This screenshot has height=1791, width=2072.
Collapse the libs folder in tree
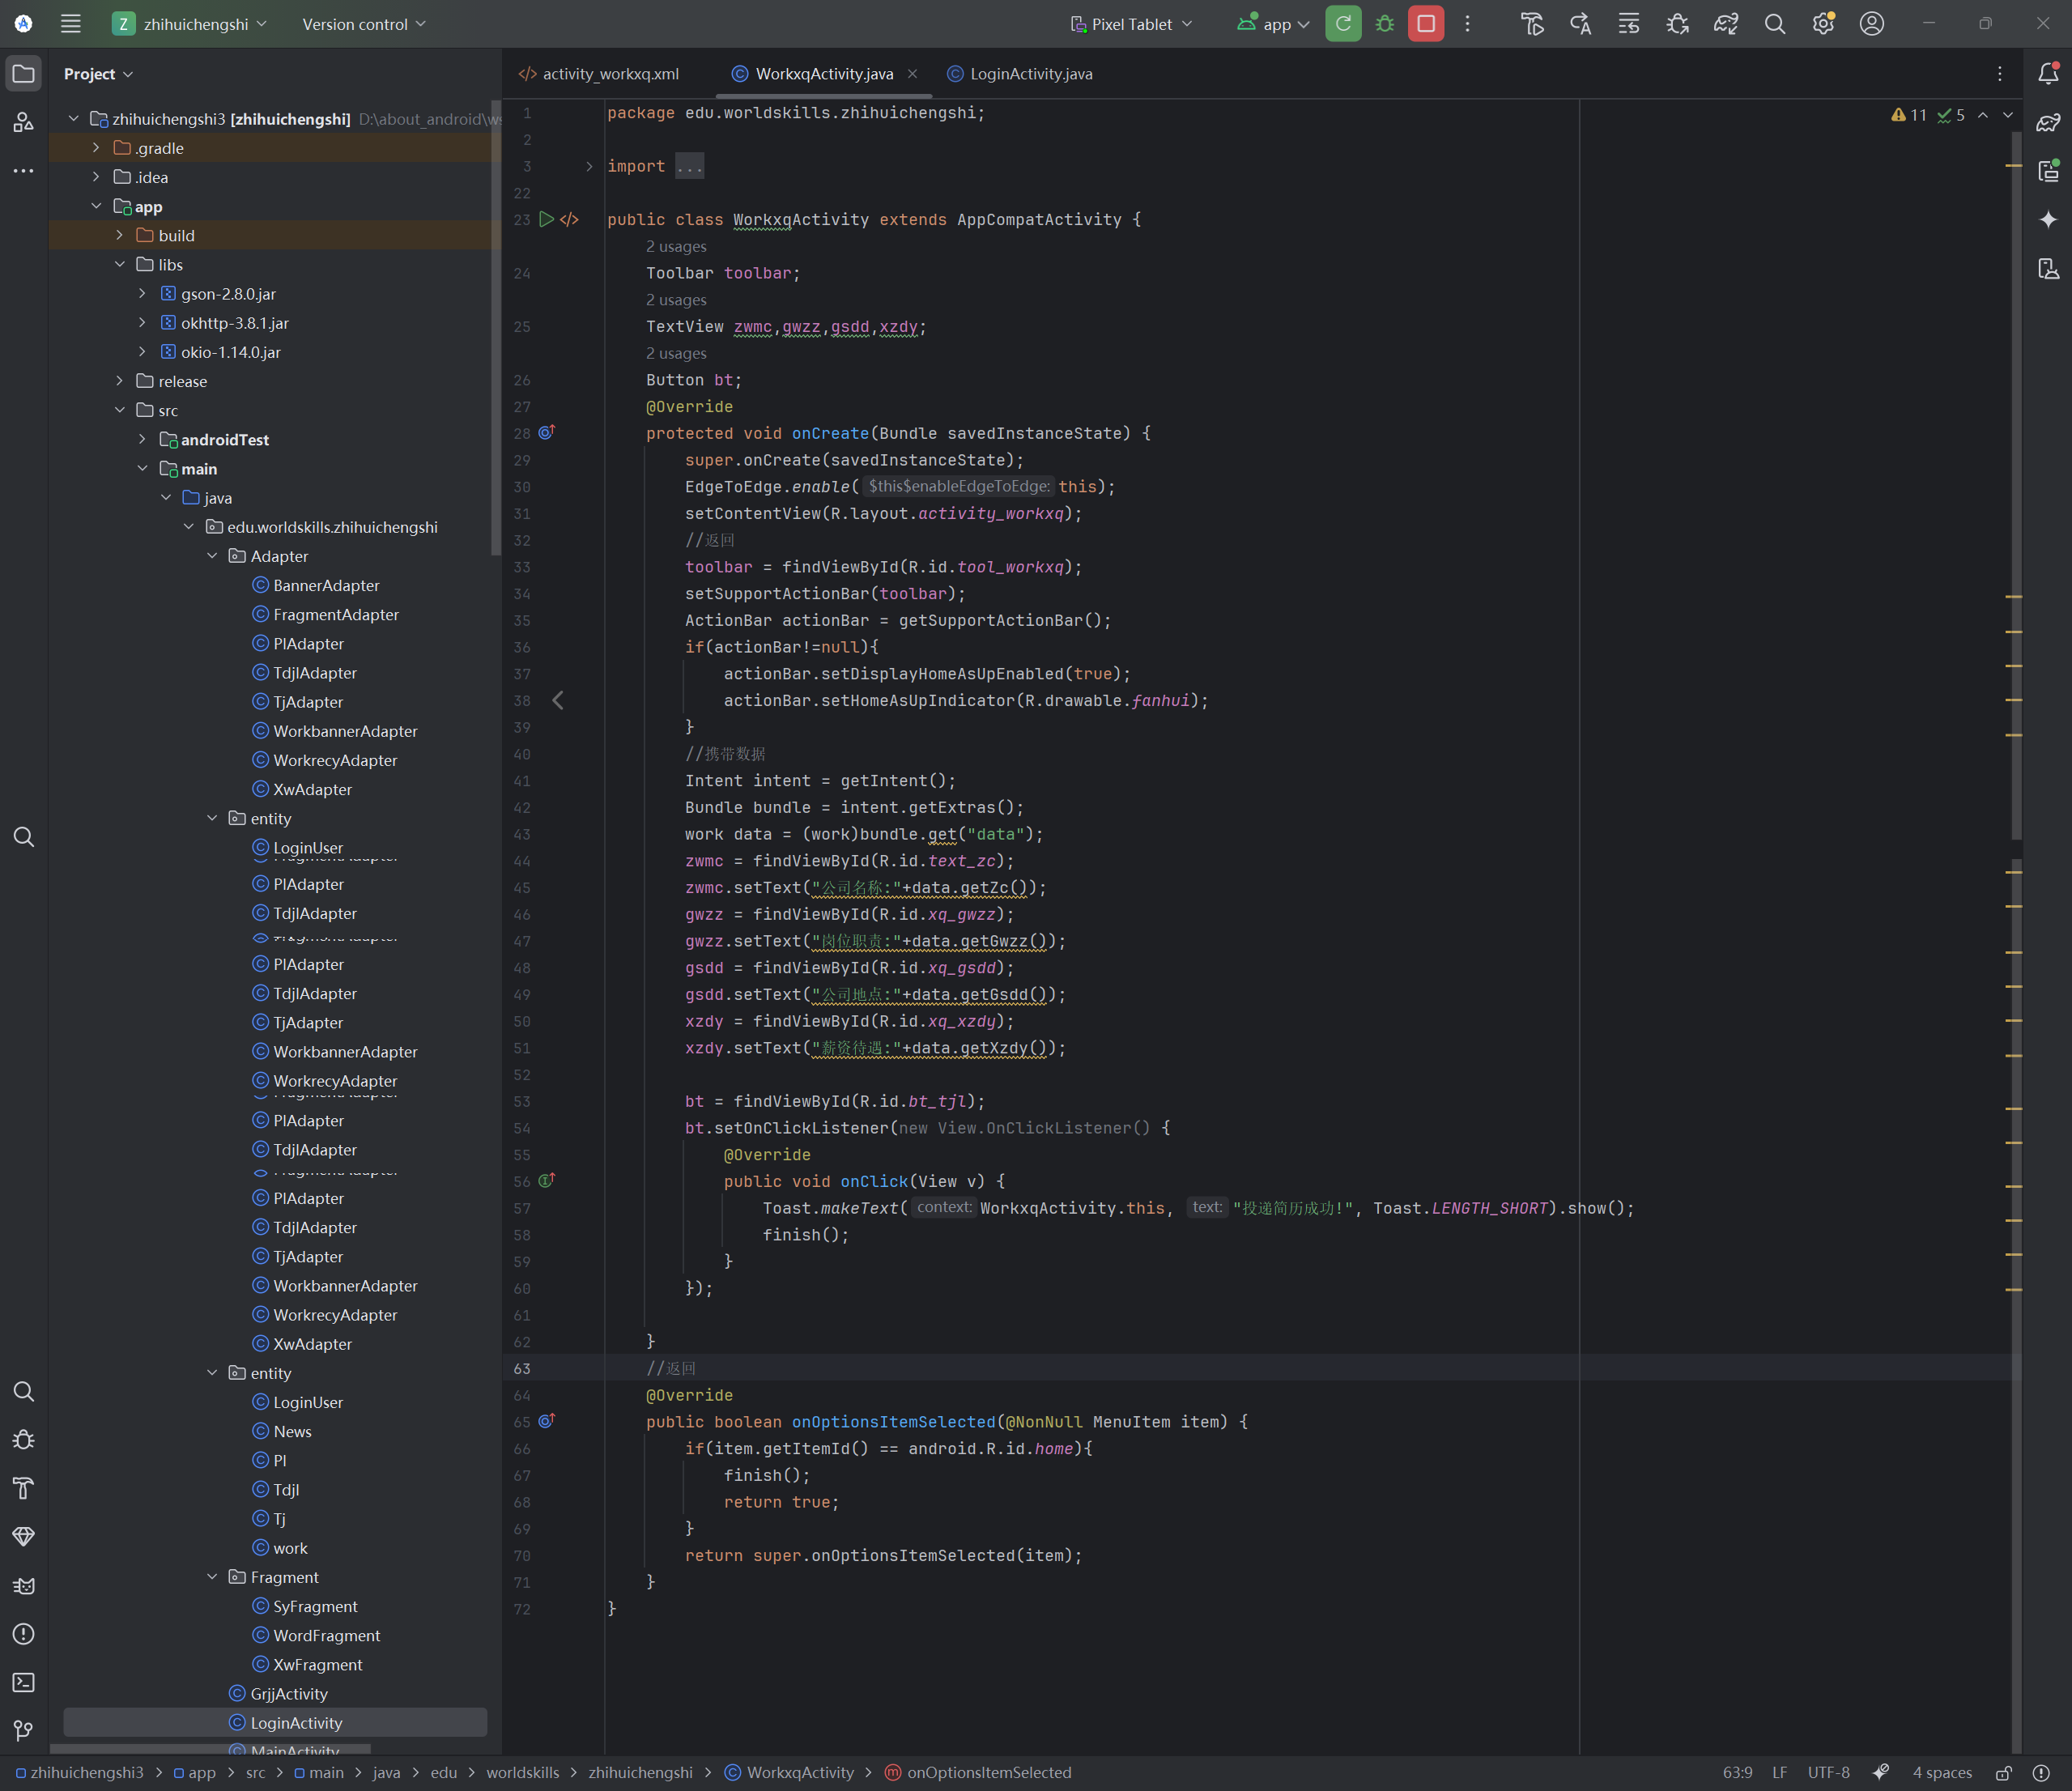(120, 264)
